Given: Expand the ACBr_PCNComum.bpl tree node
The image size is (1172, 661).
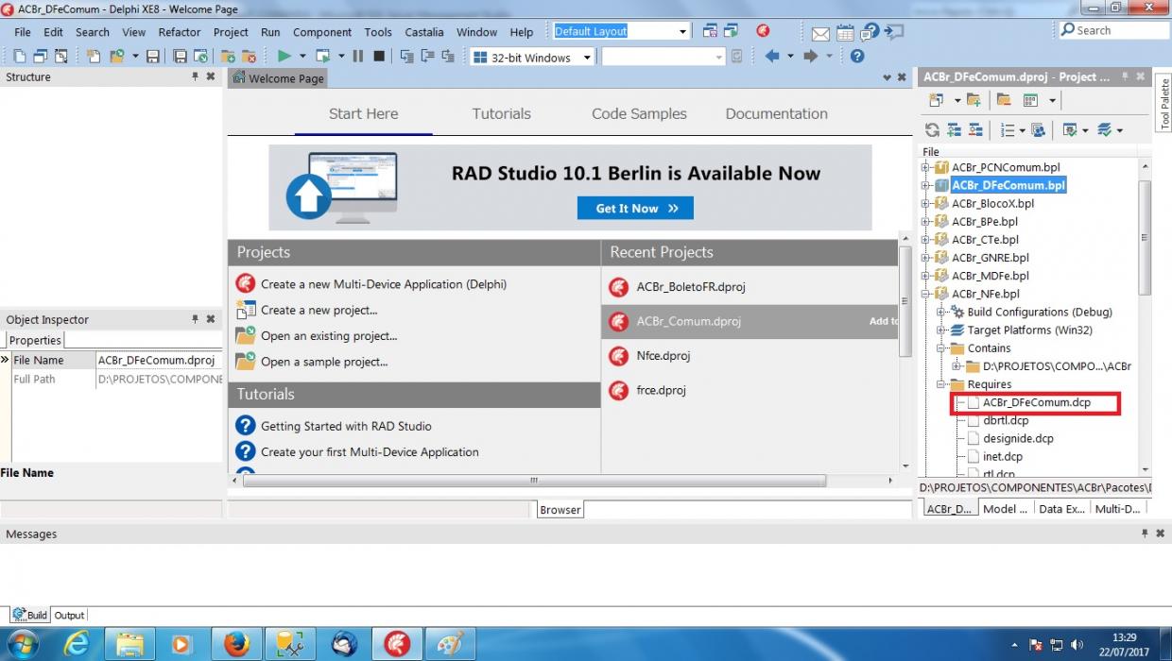Looking at the screenshot, I should 926,167.
